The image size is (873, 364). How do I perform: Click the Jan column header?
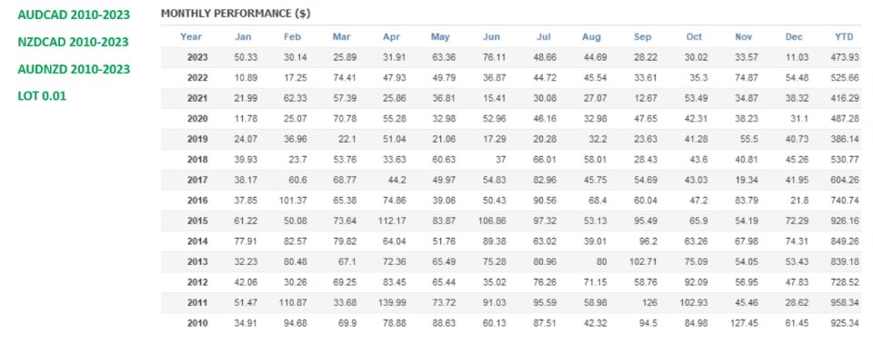pyautogui.click(x=243, y=37)
